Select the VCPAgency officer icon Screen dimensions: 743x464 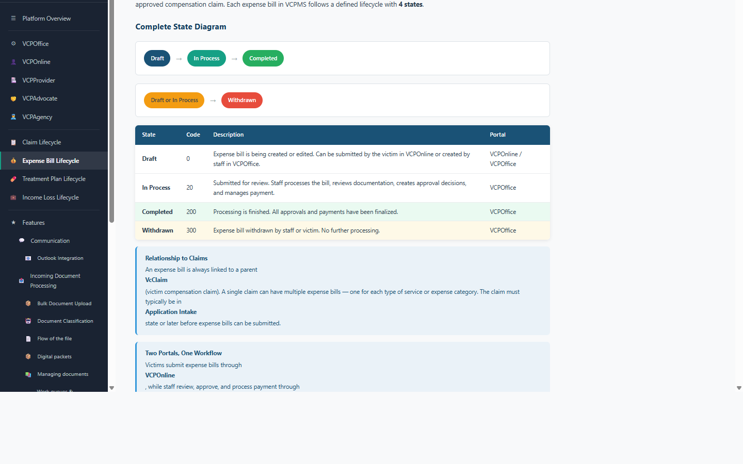coord(13,117)
